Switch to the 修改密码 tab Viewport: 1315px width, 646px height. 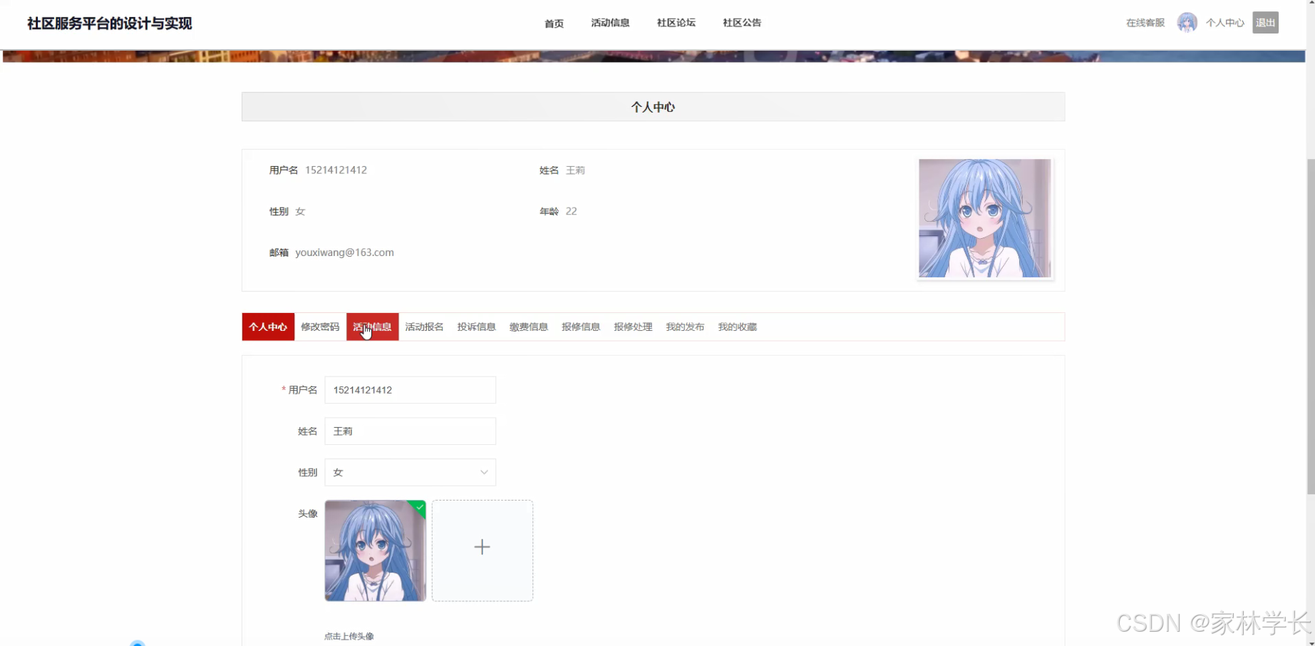click(x=319, y=327)
